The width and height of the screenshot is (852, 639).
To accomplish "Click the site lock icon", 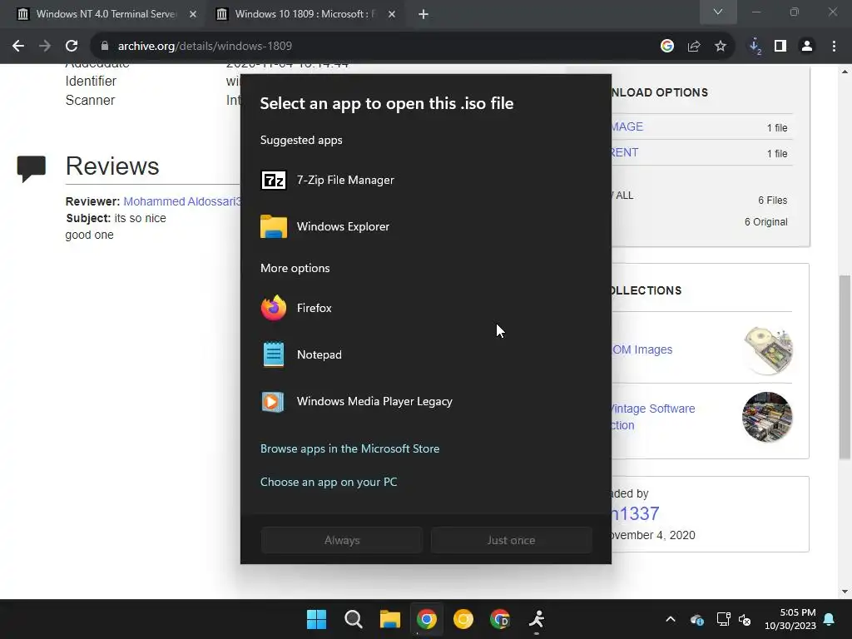I will (x=104, y=47).
